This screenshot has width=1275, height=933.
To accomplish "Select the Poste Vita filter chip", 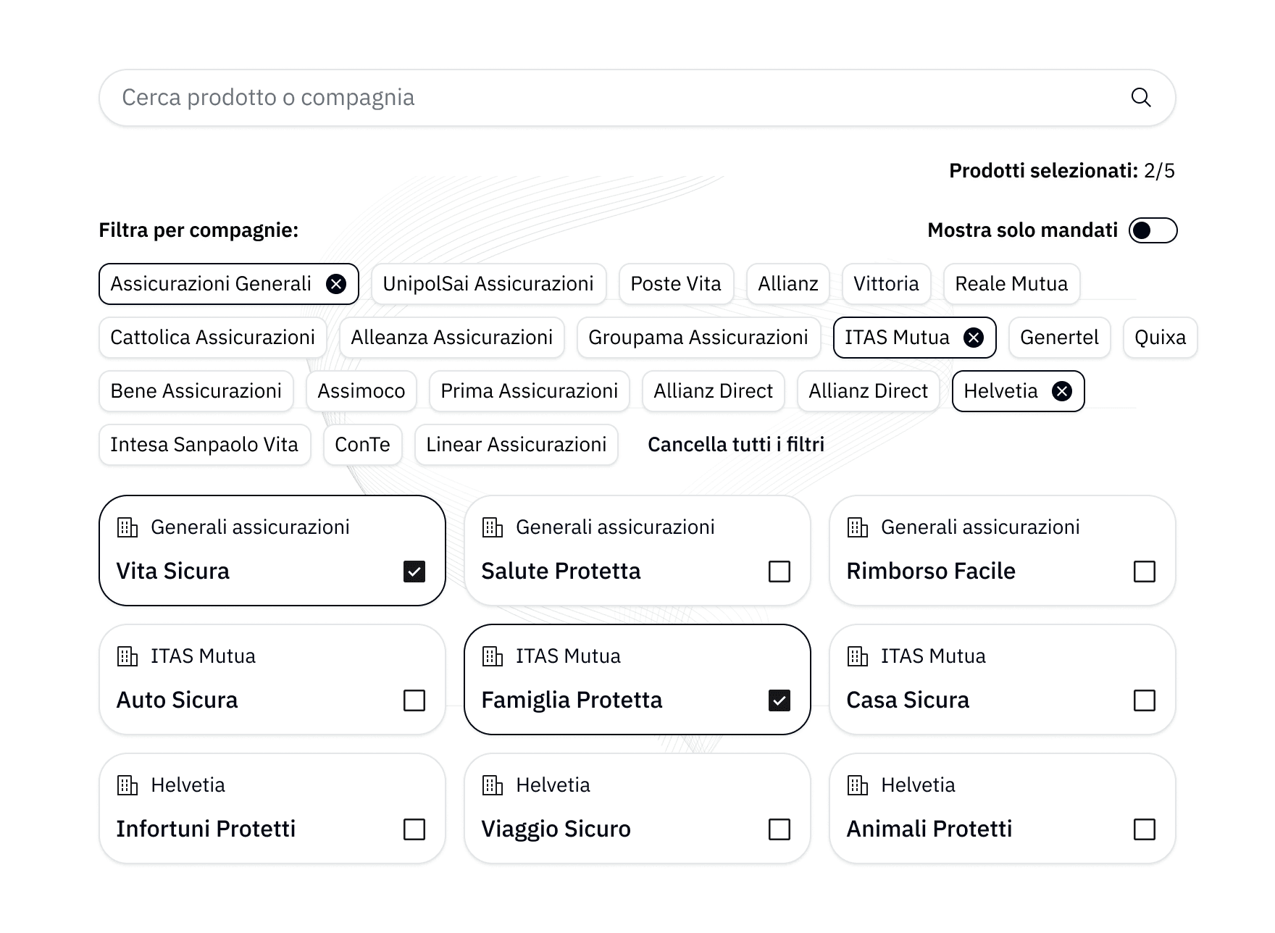I will [675, 284].
